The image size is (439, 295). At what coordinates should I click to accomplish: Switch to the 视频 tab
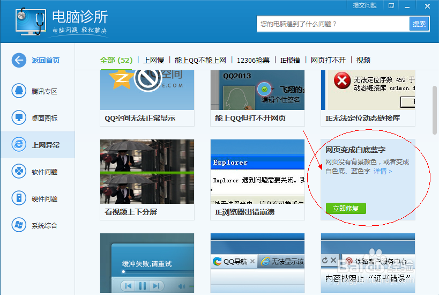click(363, 60)
